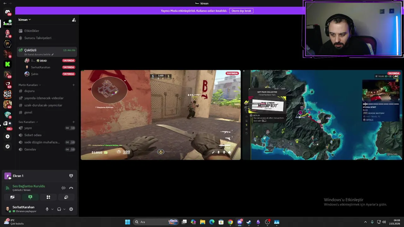Add a server with the plus icon
Screen dimensions: 404x227
coord(8,137)
